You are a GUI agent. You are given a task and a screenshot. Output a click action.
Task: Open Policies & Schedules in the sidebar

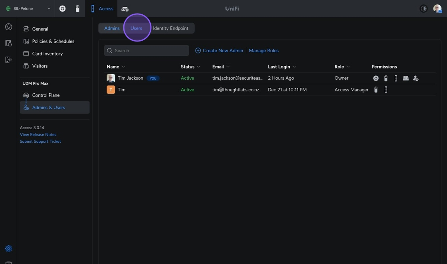click(x=53, y=41)
